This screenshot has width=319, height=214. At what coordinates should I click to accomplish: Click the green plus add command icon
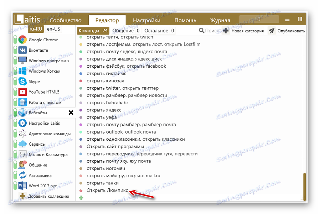click(81, 198)
